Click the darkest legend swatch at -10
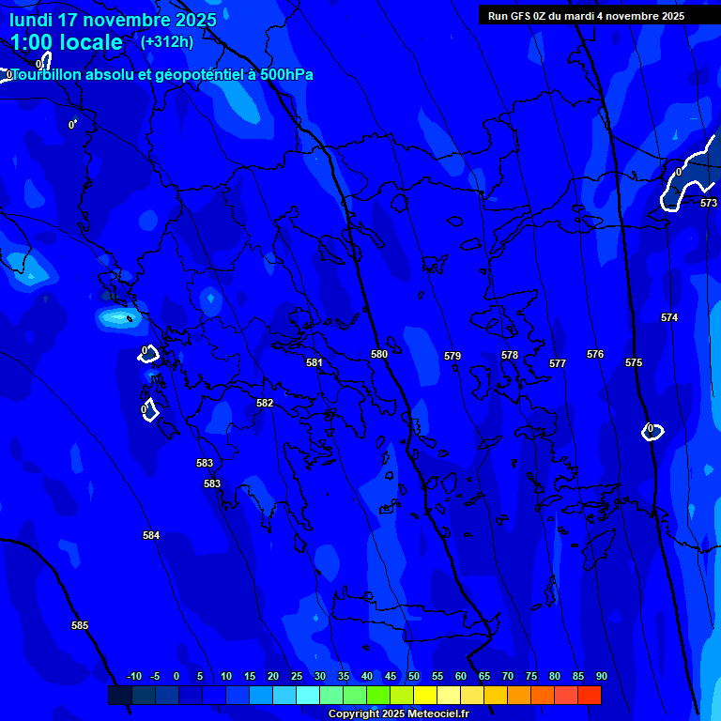 (x=120, y=696)
